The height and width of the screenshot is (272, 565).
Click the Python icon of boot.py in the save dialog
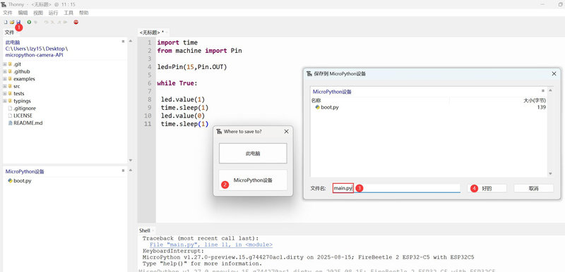coord(317,107)
